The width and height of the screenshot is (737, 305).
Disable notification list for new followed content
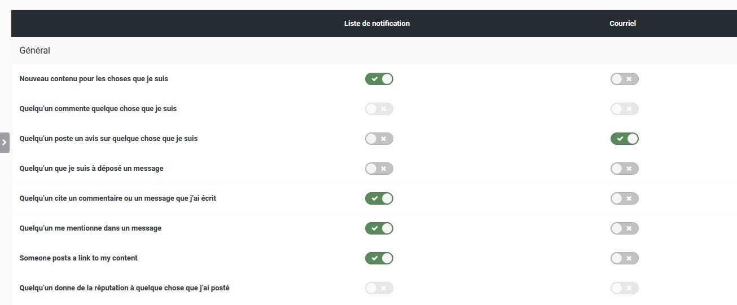click(379, 79)
